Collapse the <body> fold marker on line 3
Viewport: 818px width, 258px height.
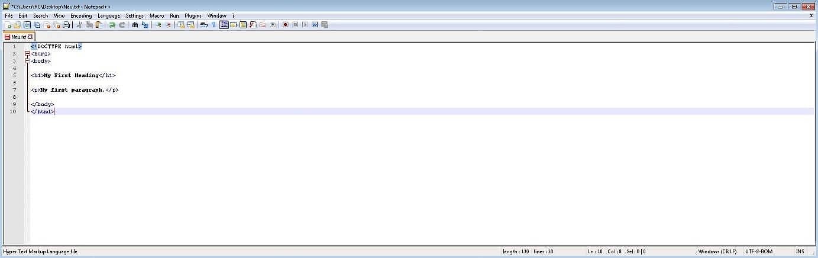coord(27,61)
